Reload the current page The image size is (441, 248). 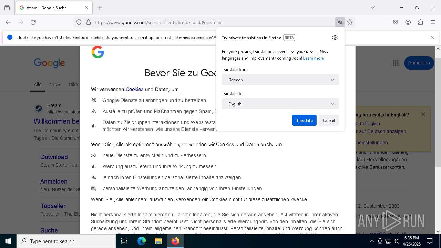33,22
